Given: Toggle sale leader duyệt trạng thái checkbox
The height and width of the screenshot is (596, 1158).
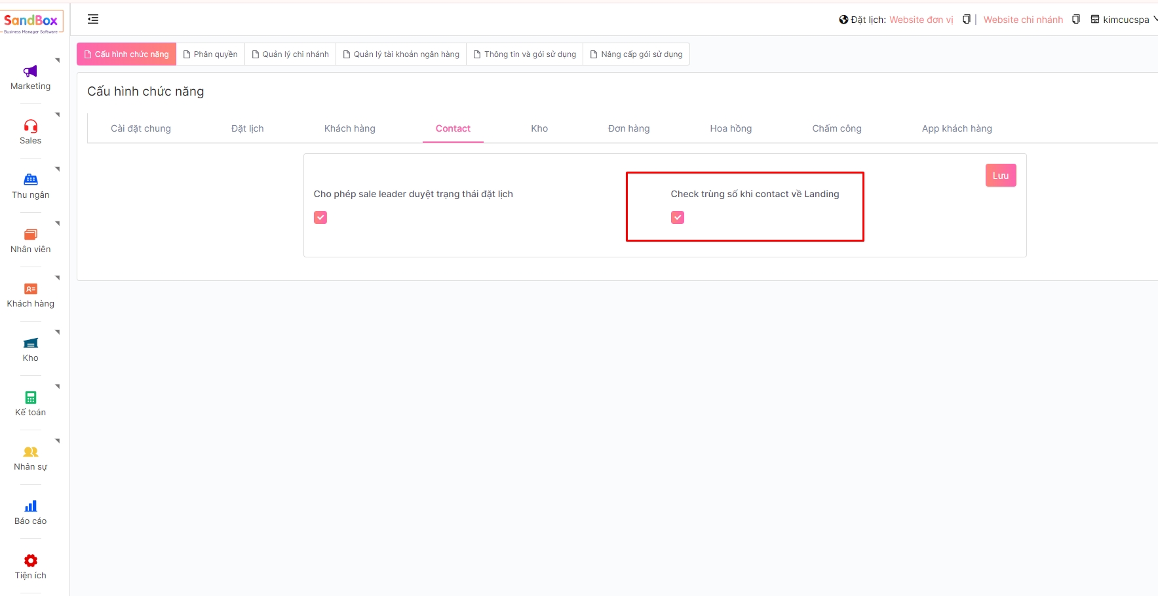Looking at the screenshot, I should 320,217.
